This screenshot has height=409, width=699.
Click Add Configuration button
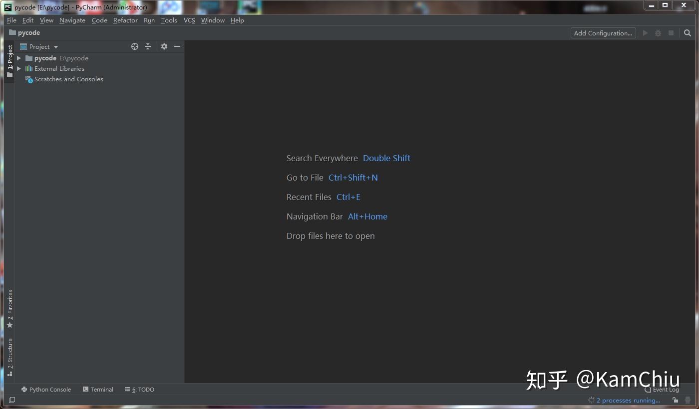(x=603, y=33)
